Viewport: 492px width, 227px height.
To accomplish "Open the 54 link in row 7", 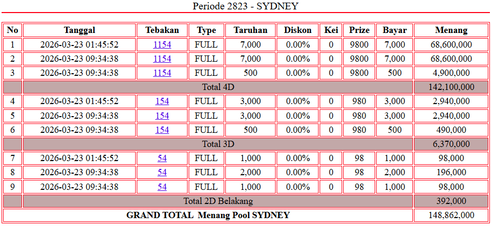I will pyautogui.click(x=162, y=158).
